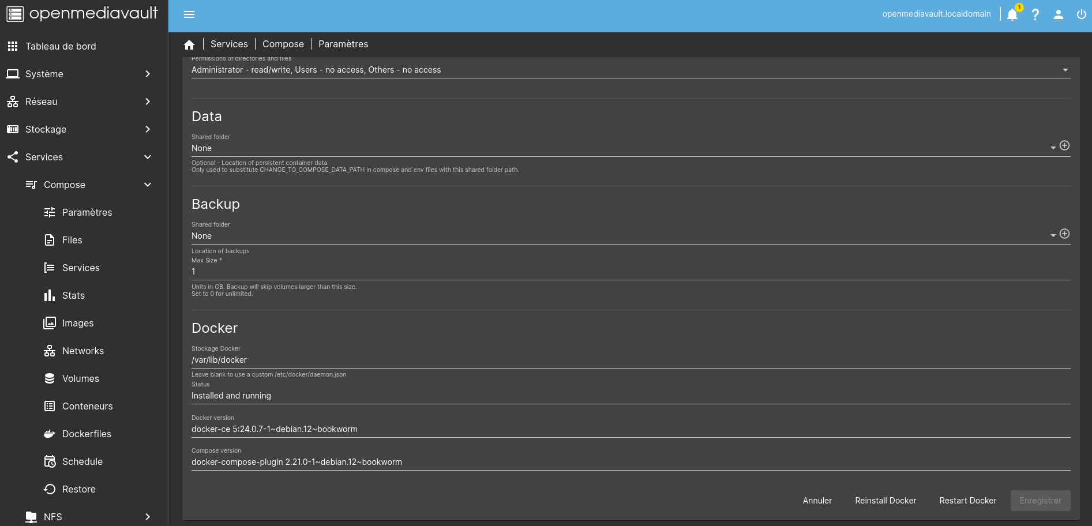Click the Paramètres breadcrumb link
Viewport: 1092px width, 526px height.
(x=343, y=44)
